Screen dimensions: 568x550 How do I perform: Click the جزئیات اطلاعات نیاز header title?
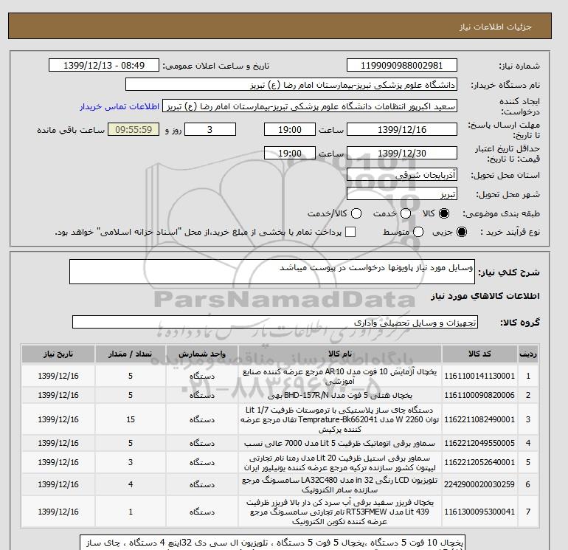[495, 27]
